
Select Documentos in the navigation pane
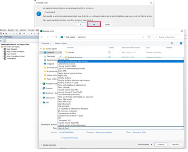click(x=52, y=60)
